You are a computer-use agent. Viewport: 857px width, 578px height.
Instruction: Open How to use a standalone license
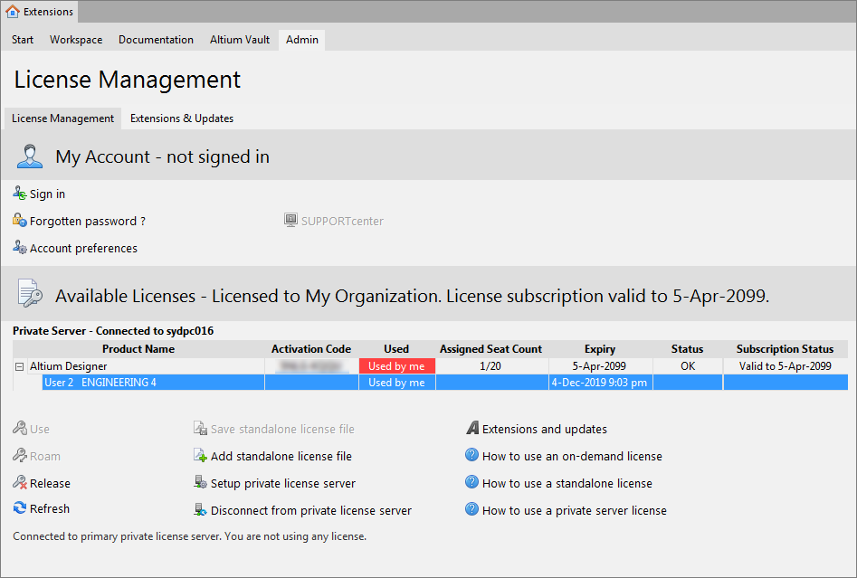tap(567, 483)
